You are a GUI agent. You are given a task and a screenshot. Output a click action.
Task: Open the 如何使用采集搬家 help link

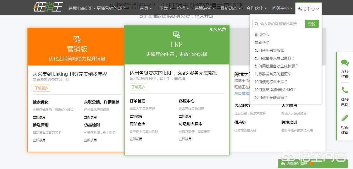click(x=270, y=50)
